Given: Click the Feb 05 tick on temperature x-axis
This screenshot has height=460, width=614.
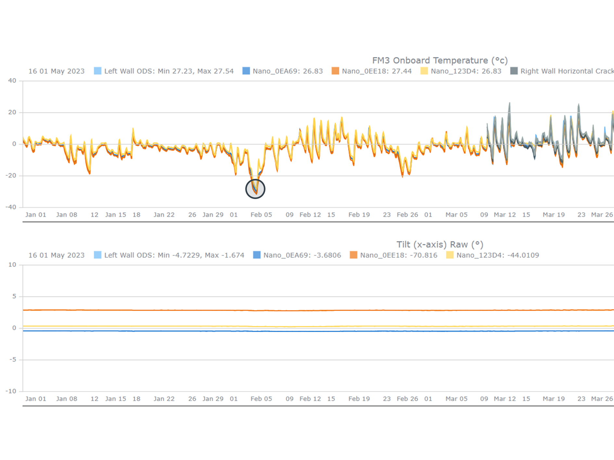Looking at the screenshot, I should [x=261, y=215].
